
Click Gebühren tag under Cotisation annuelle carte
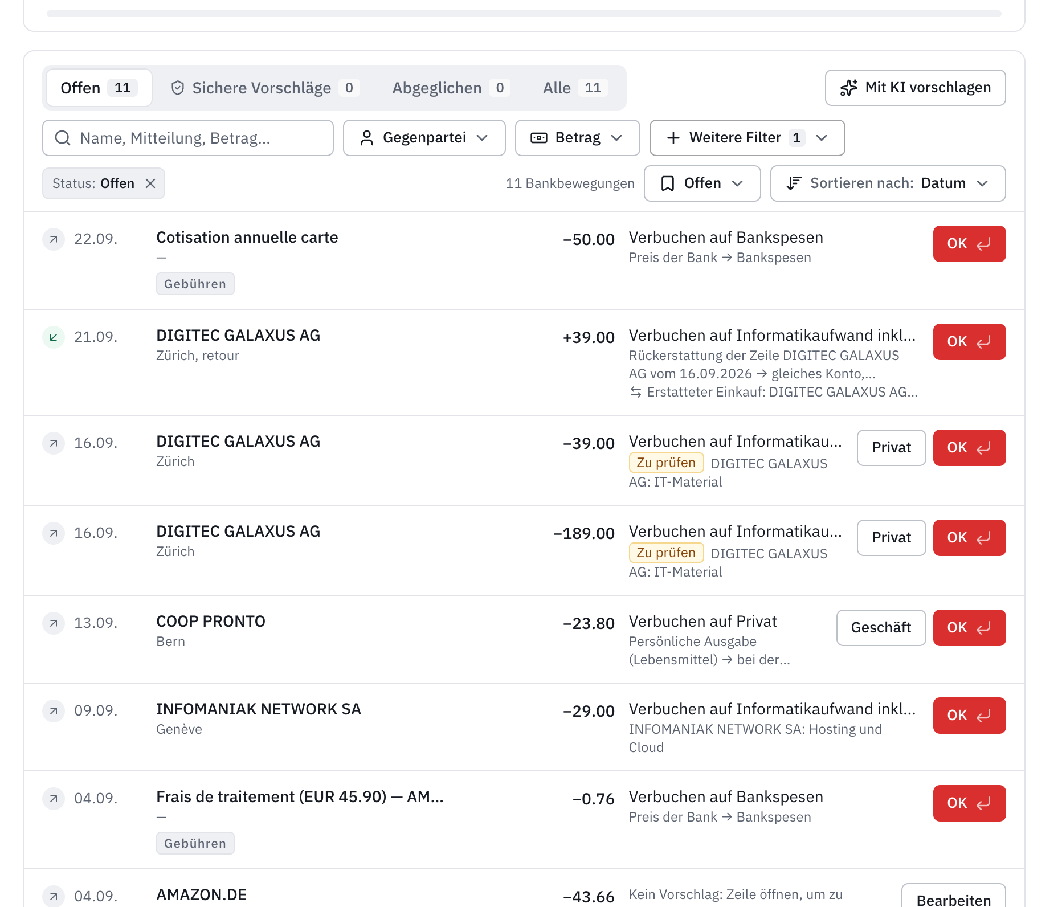pos(195,284)
